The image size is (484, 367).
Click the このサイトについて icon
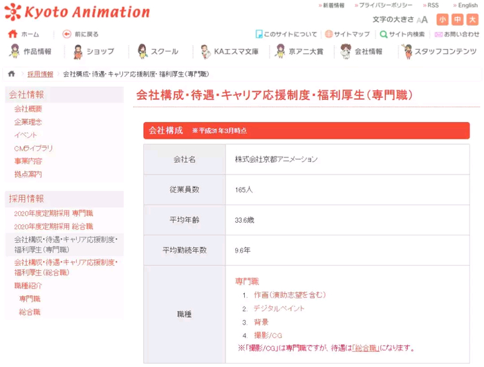[x=259, y=34]
